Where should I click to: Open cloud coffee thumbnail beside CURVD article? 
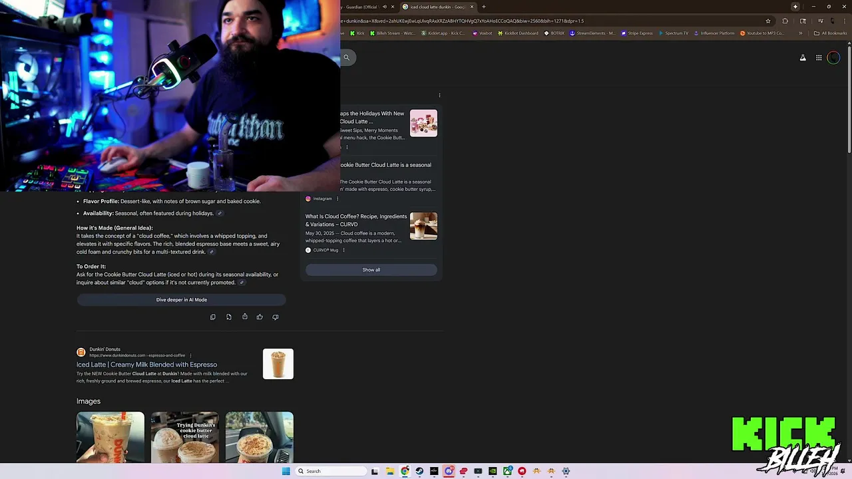point(423,226)
